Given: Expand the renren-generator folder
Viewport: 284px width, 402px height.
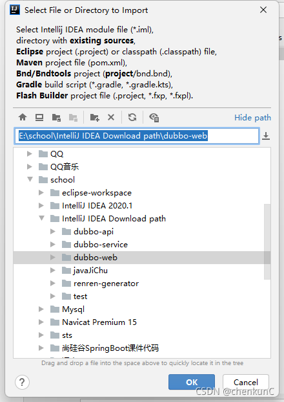Looking at the screenshot, I should (53, 284).
